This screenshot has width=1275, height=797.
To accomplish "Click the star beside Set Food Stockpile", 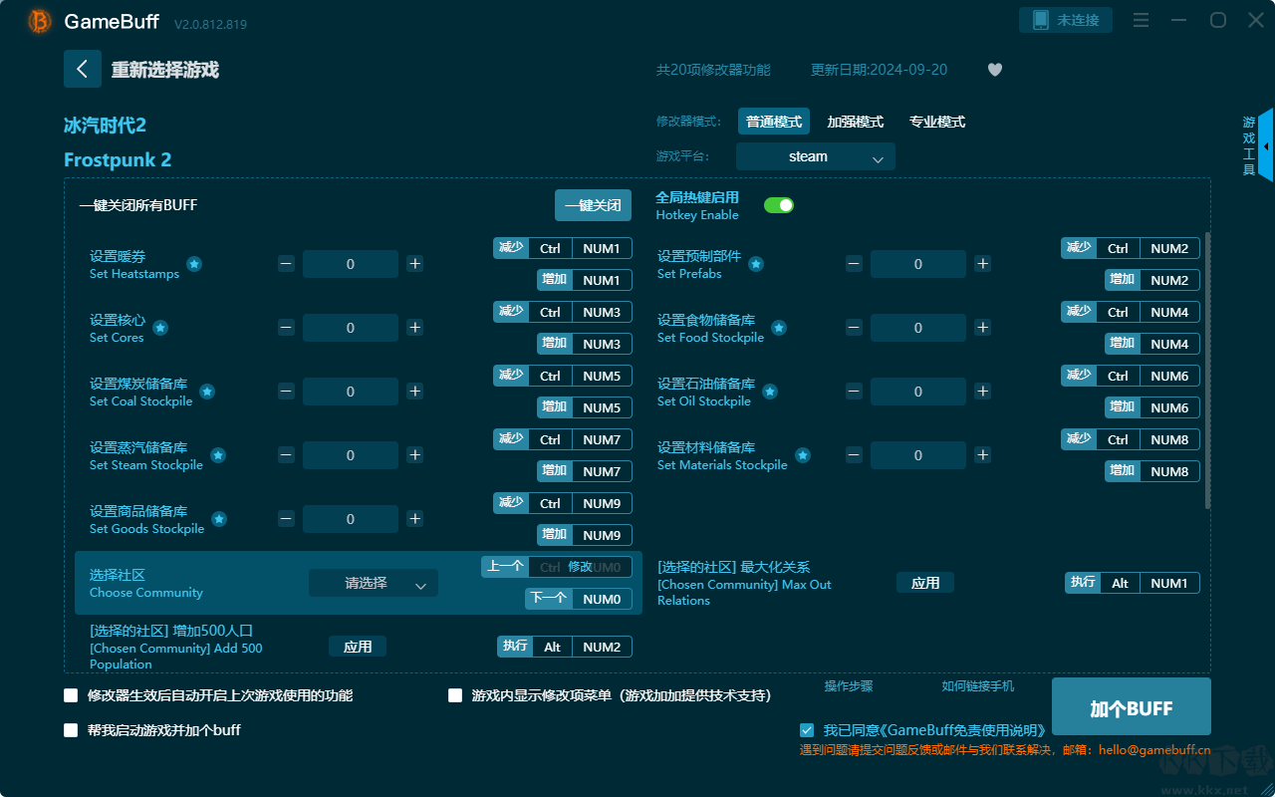I will [779, 327].
